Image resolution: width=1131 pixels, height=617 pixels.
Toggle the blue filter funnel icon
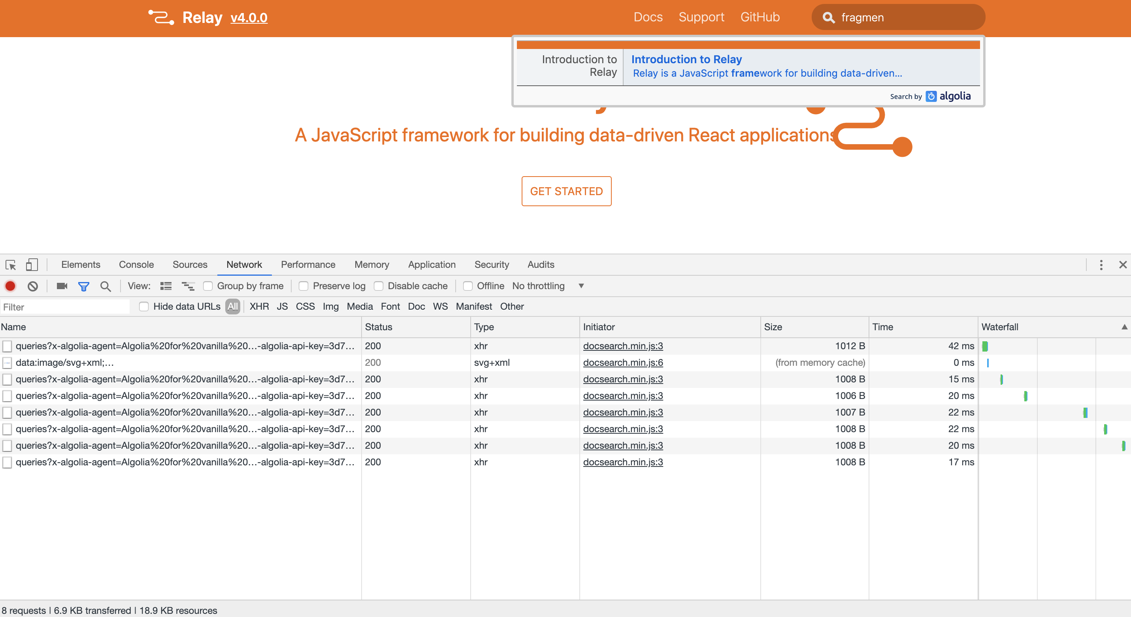pos(83,286)
